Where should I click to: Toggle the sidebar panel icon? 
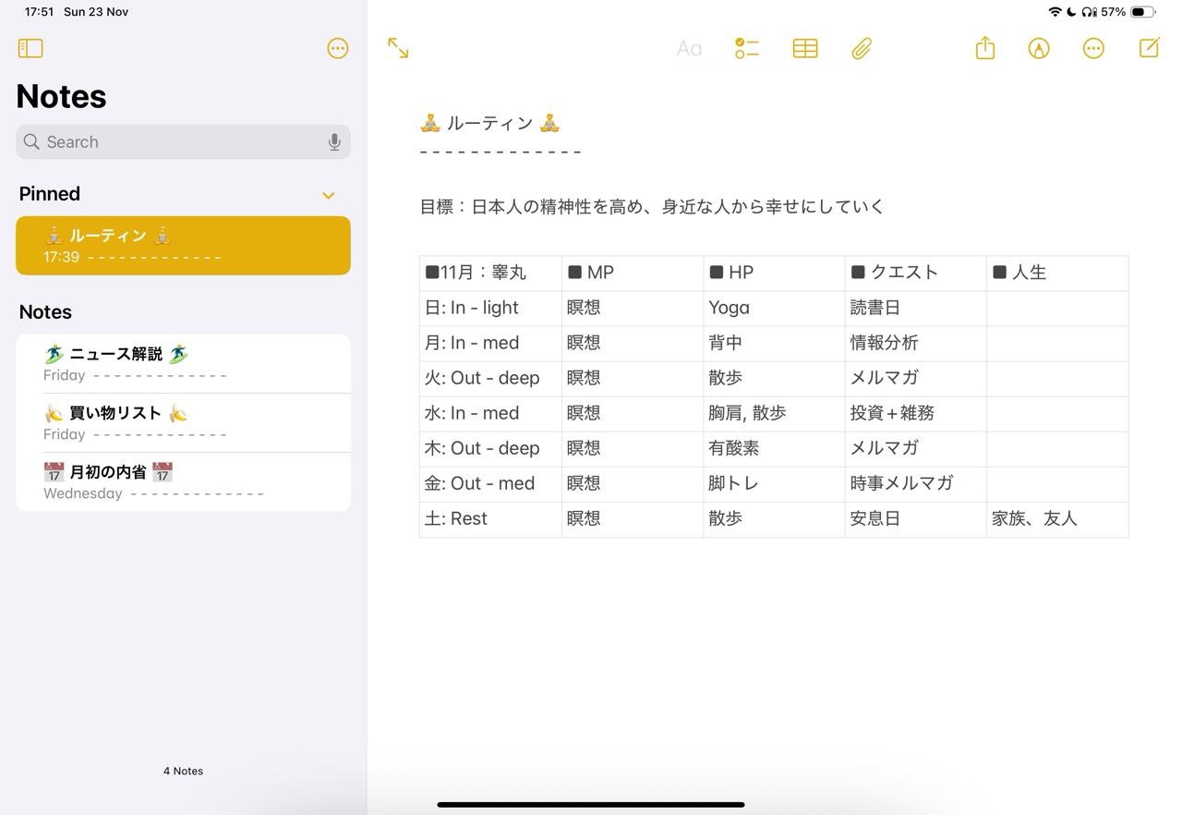tap(30, 48)
